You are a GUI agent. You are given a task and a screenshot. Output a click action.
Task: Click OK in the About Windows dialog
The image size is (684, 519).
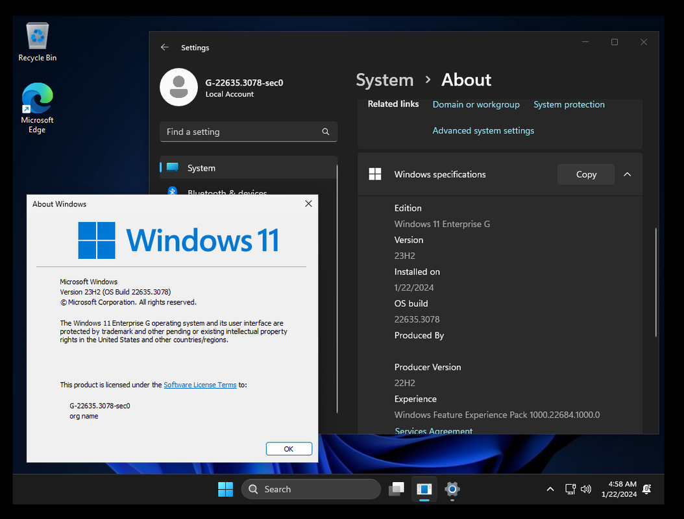[289, 449]
